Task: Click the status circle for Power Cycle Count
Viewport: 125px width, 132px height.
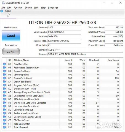Action: coord(4,78)
